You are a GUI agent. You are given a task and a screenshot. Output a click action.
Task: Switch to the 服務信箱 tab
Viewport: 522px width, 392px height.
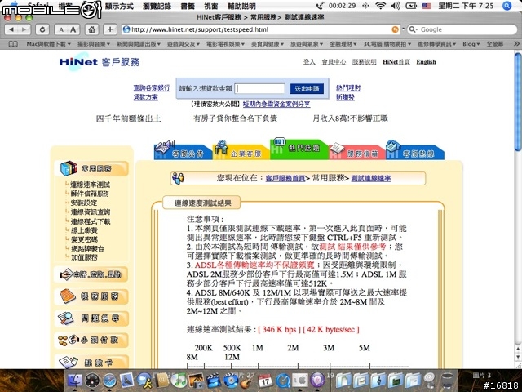coord(357,151)
